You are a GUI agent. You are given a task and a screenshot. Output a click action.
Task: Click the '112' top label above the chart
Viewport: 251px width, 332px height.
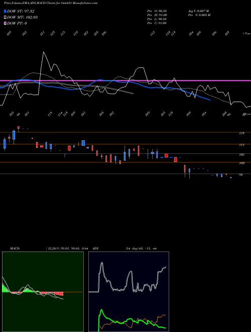coord(152,34)
